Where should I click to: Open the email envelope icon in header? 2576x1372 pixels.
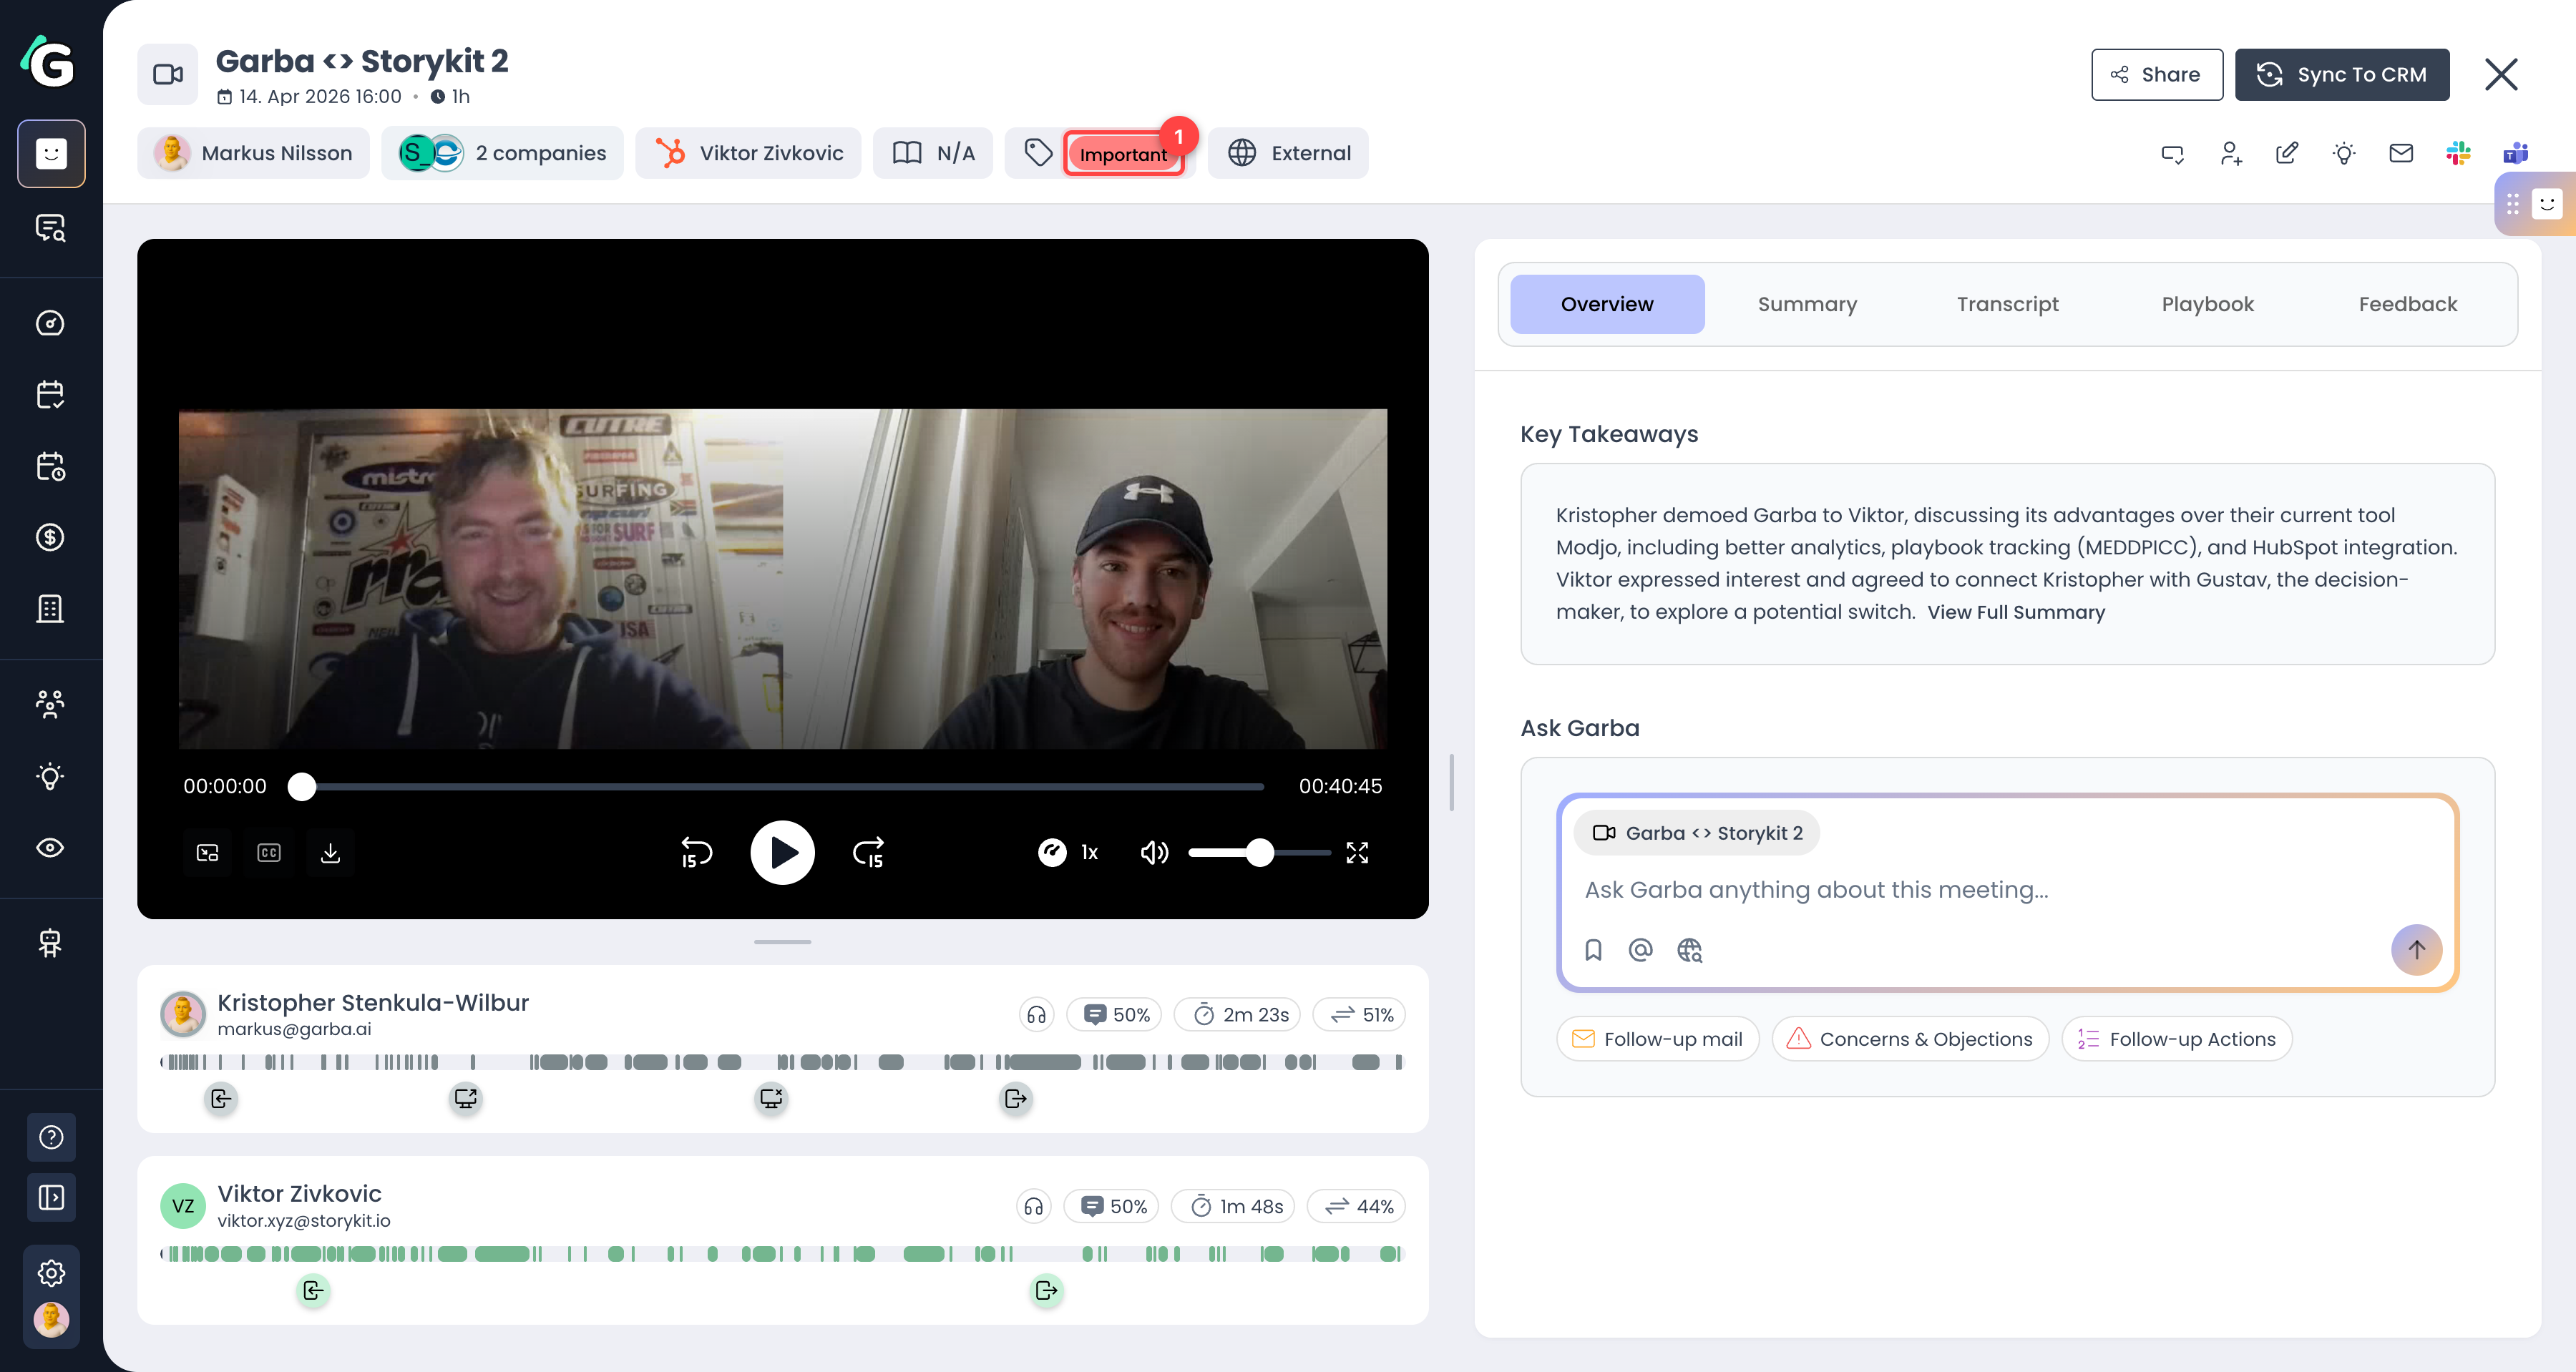click(2401, 153)
